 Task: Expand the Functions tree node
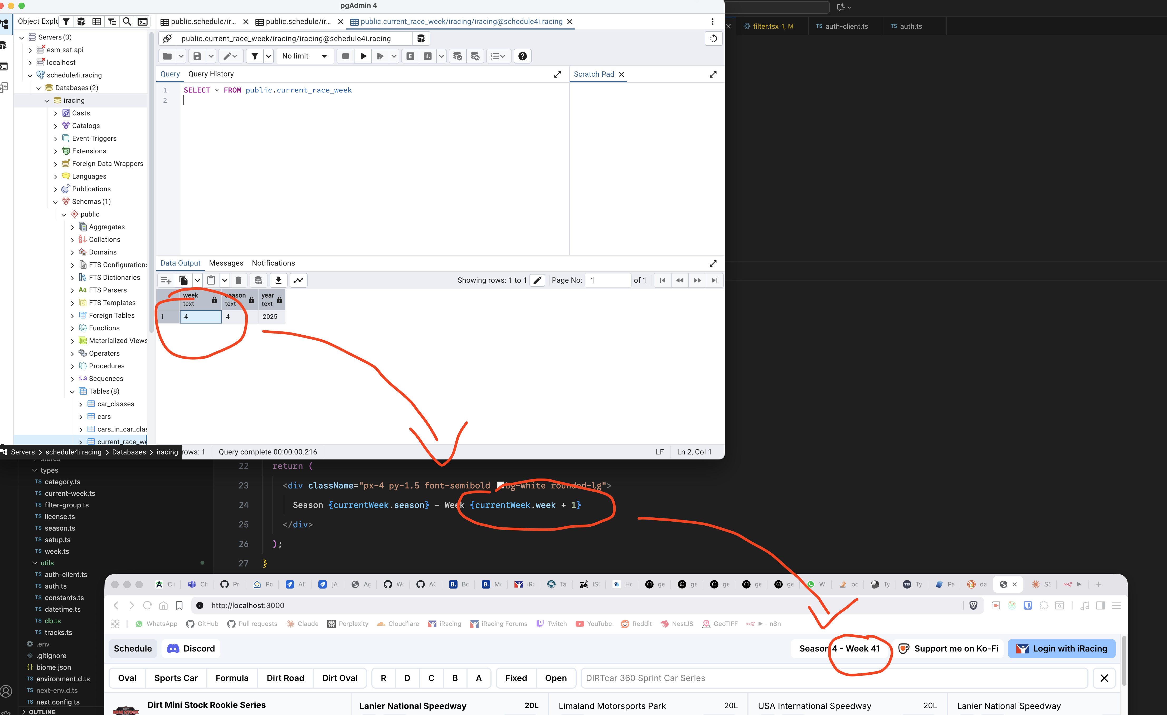[72, 328]
